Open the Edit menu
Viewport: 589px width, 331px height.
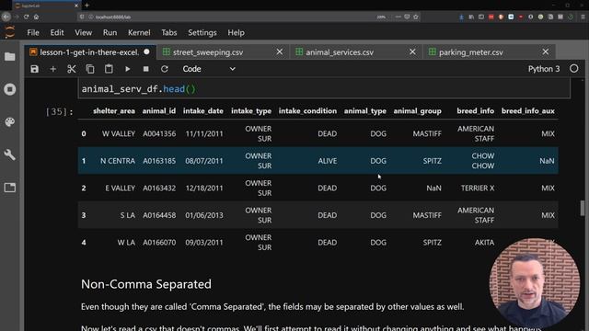57,33
